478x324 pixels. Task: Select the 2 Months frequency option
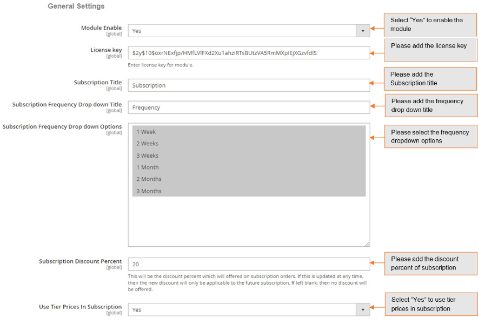(x=249, y=179)
